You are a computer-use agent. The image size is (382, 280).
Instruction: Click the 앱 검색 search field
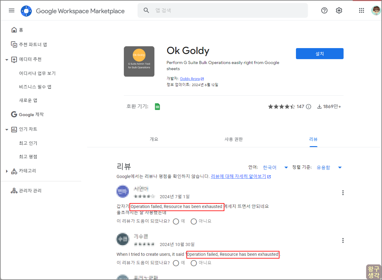pos(223,10)
